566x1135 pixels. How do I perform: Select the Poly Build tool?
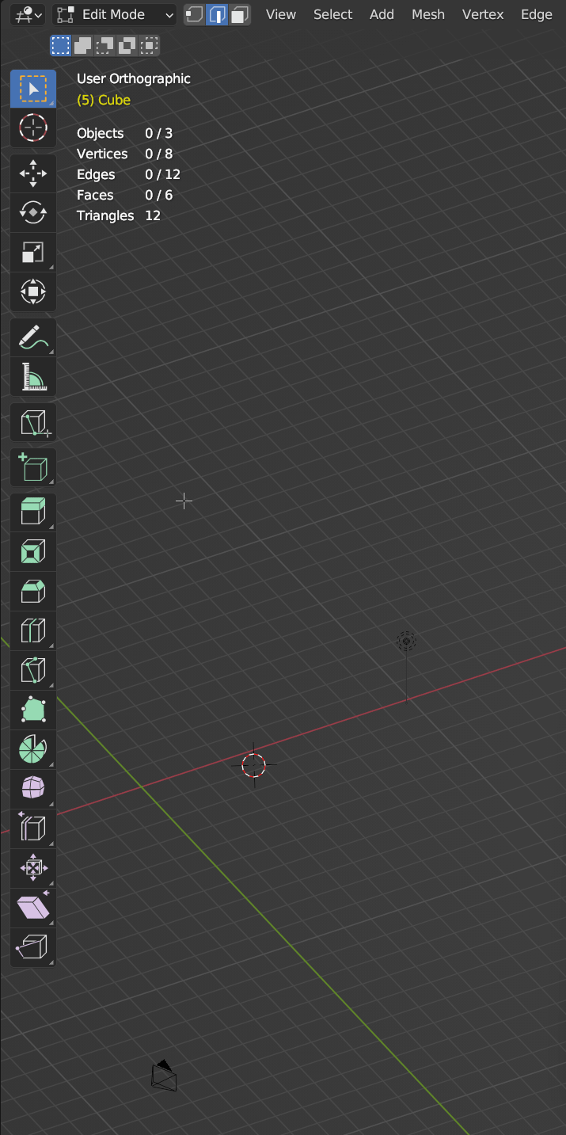click(x=33, y=710)
